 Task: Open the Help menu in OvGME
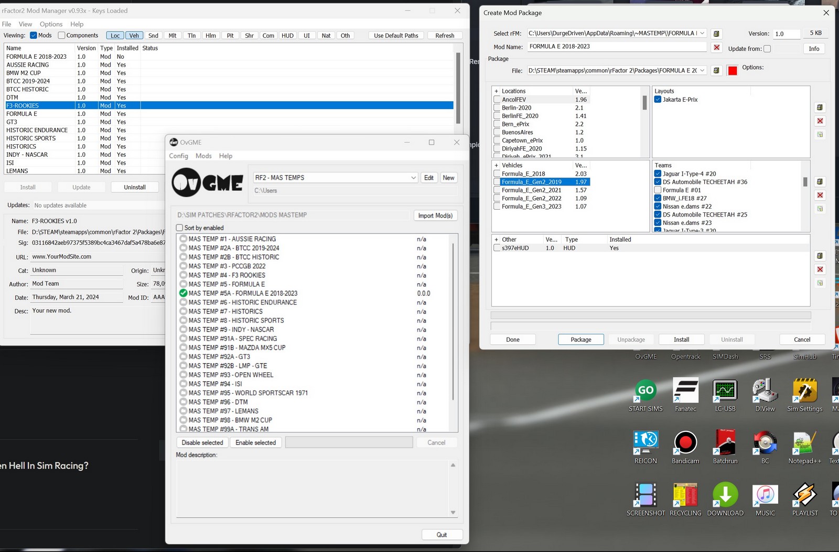coord(225,156)
